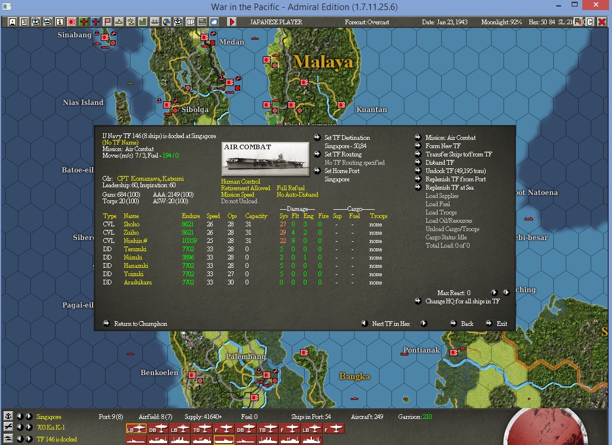Click Set TF Destination

click(x=347, y=137)
